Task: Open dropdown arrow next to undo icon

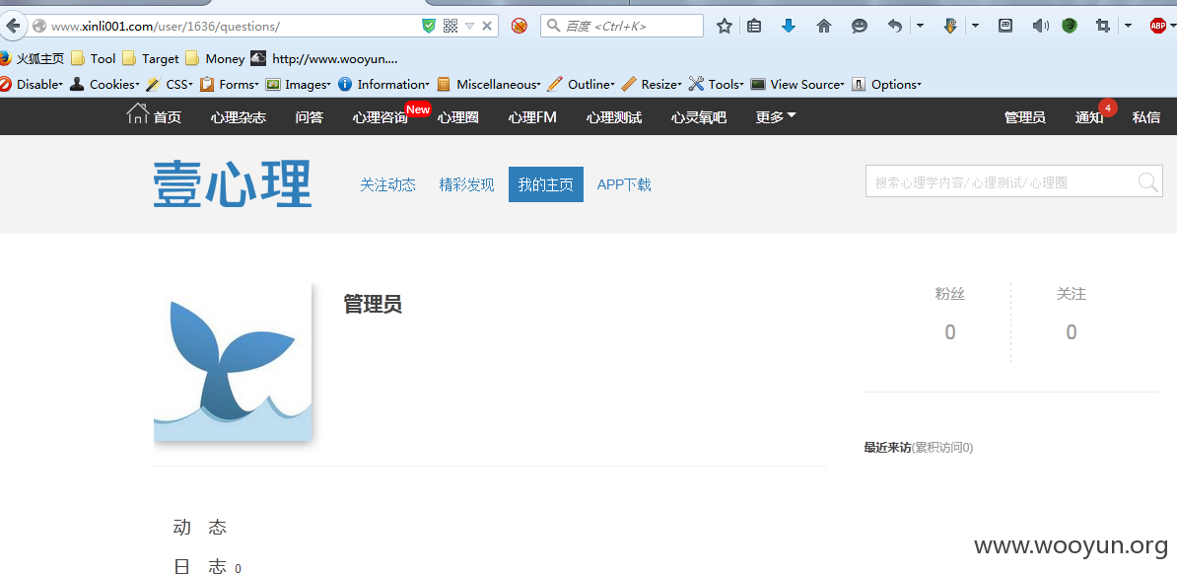Action: coord(921,27)
